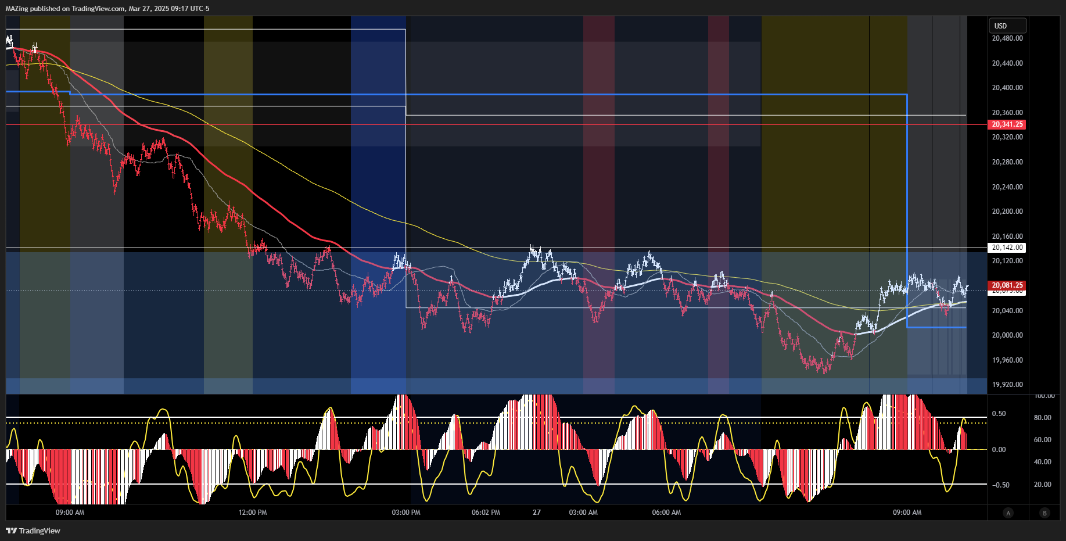Click the 0.00 oscillator scale value
Viewport: 1066px width, 541px height.
pyautogui.click(x=999, y=450)
